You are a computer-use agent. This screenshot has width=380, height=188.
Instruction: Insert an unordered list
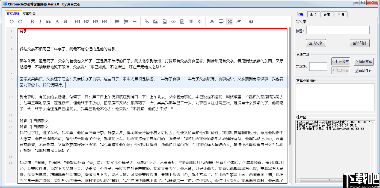pyautogui.click(x=117, y=21)
